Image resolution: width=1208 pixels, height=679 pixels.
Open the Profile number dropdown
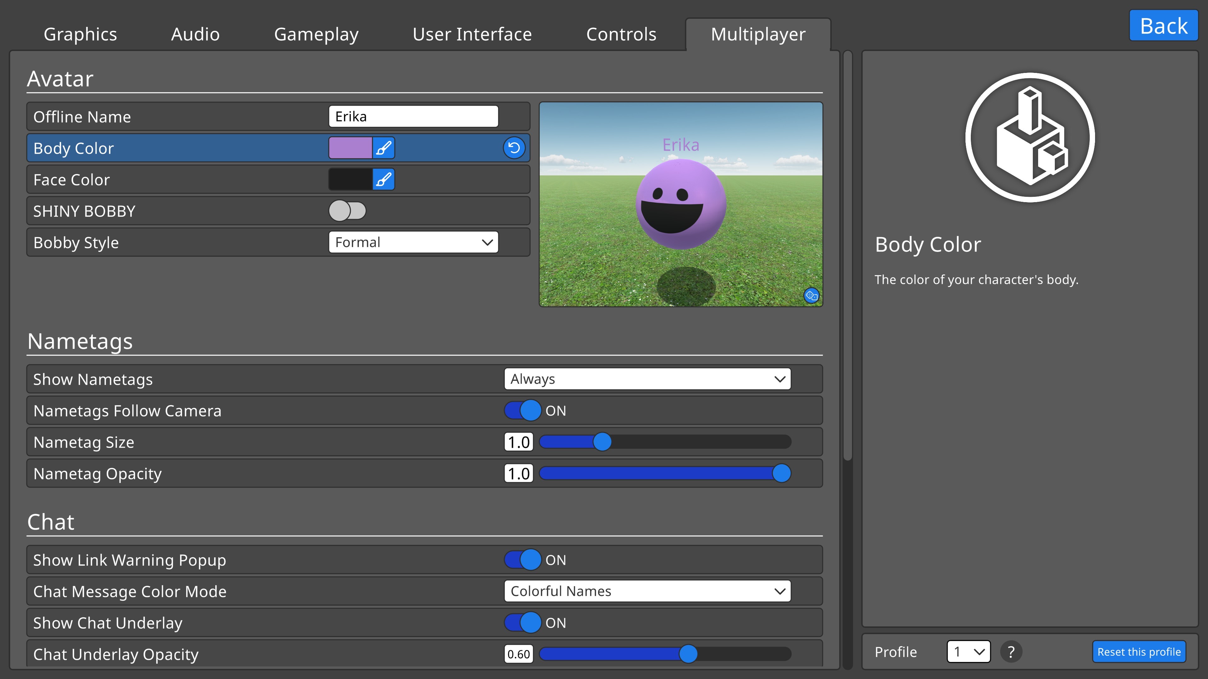click(x=968, y=652)
